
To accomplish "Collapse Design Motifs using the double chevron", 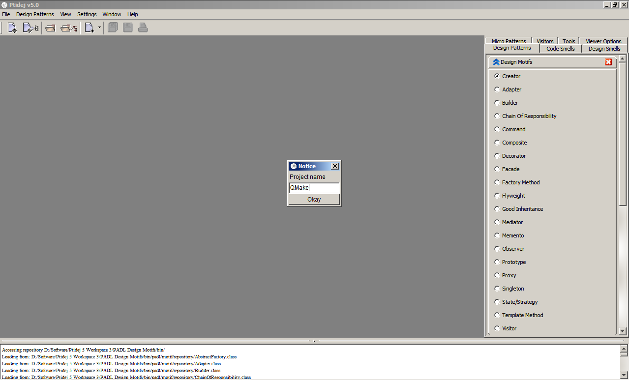I will click(x=495, y=61).
